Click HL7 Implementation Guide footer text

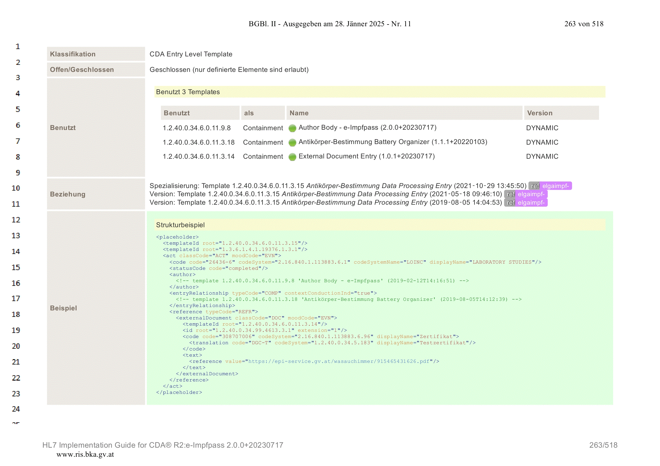(x=163, y=445)
